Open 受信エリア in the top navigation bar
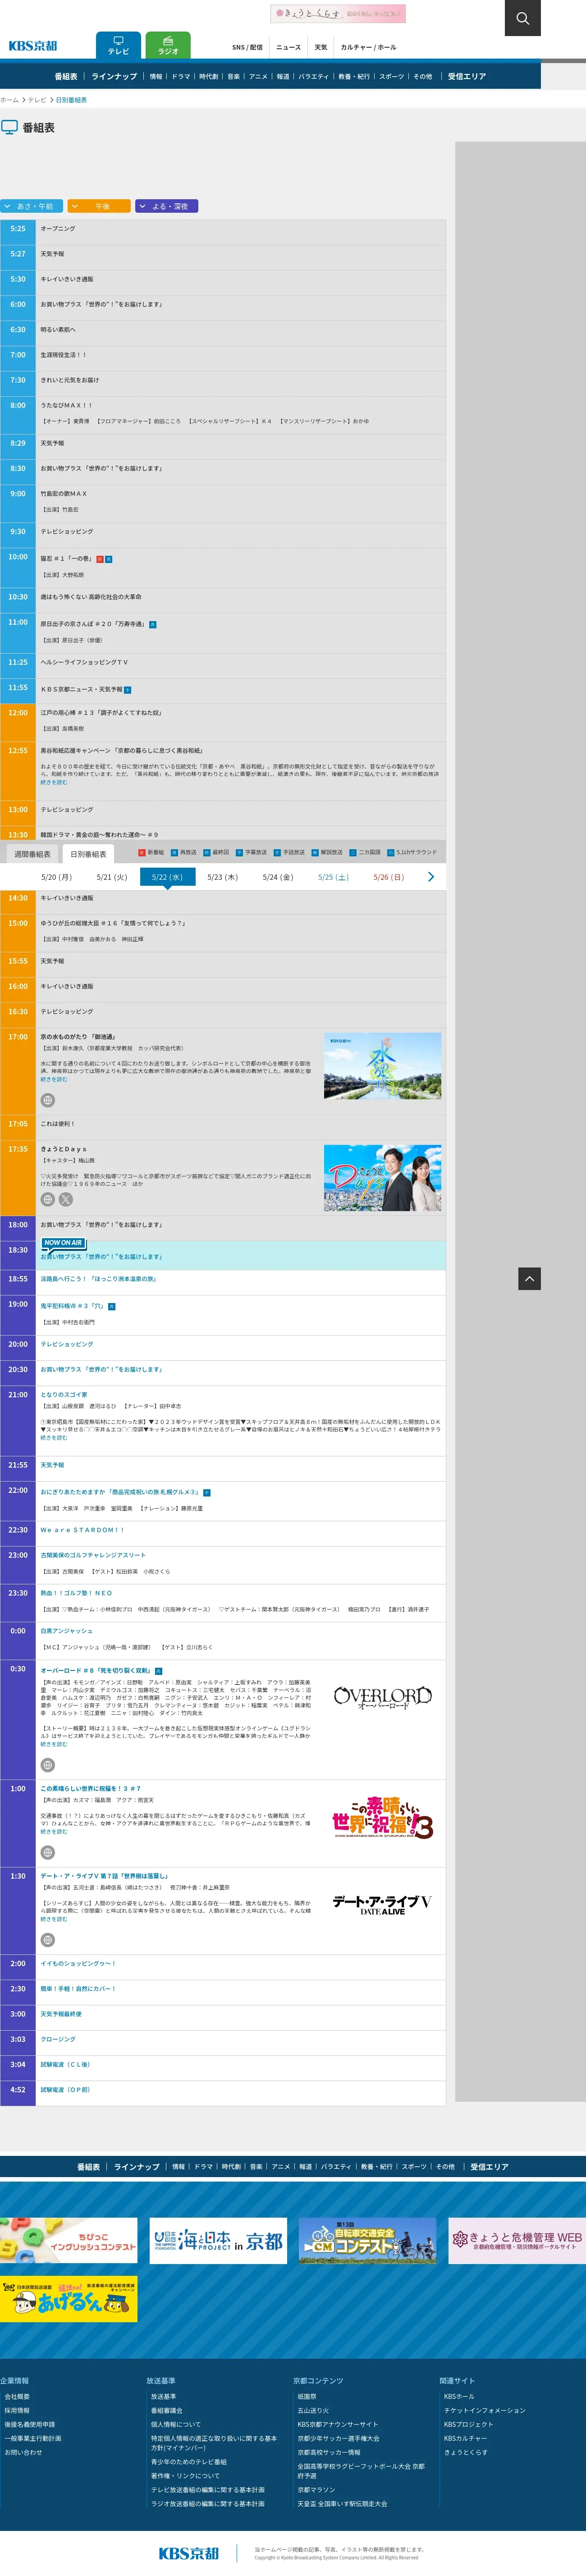This screenshot has height=2576, width=586. click(466, 76)
